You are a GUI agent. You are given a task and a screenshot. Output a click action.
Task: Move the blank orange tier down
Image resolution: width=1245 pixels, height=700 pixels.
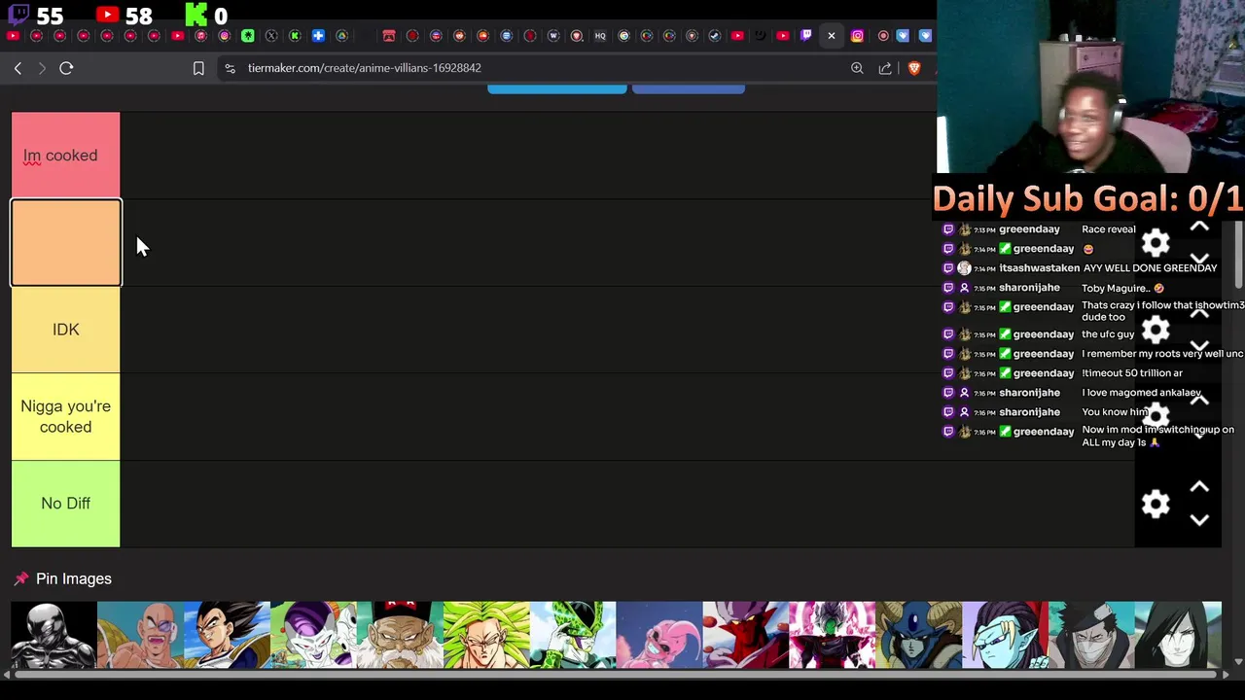(1199, 260)
